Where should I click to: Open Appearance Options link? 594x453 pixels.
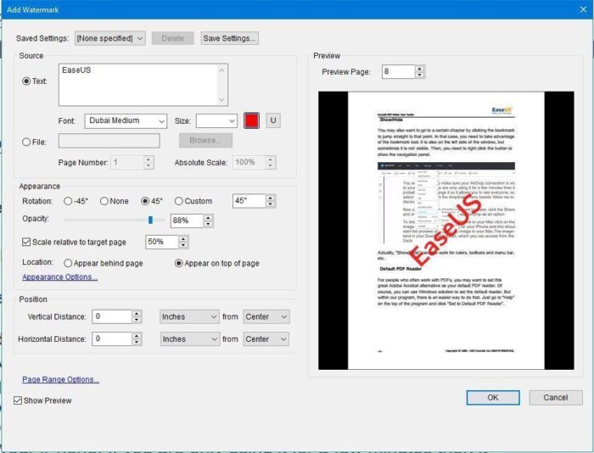click(x=60, y=277)
